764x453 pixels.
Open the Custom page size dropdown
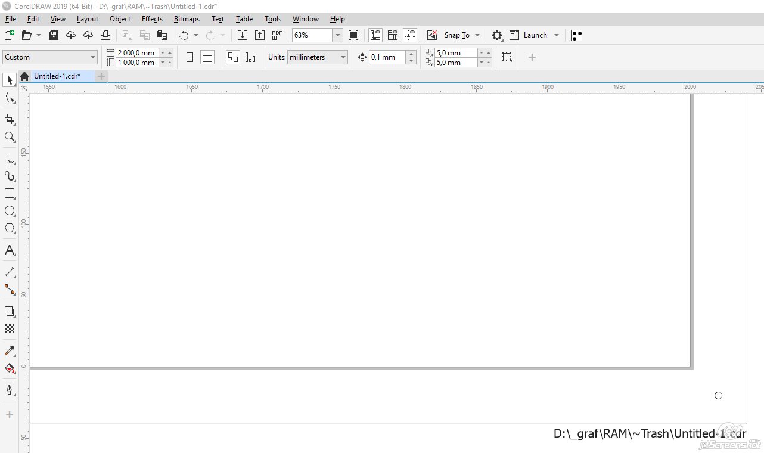[x=50, y=57]
